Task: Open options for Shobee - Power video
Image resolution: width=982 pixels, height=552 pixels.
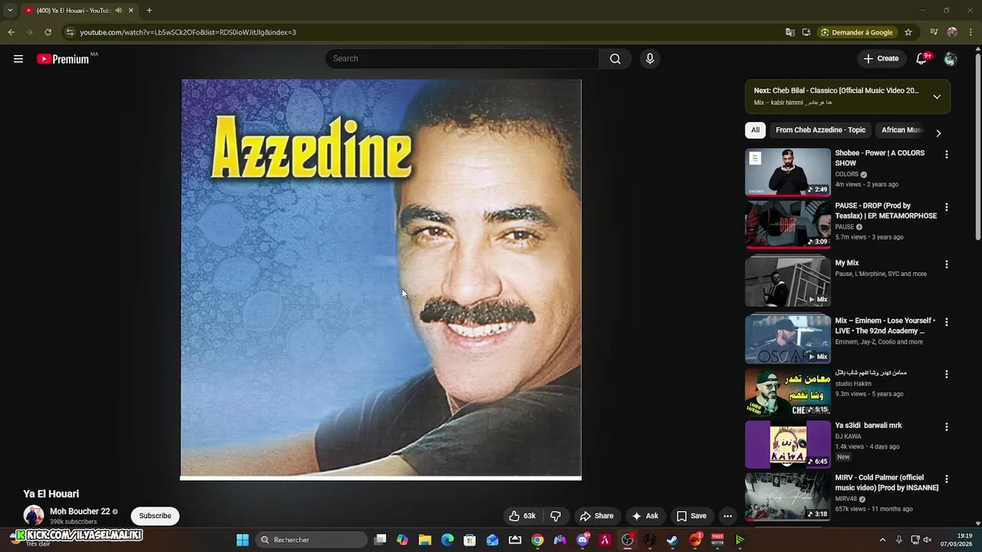Action: (946, 154)
